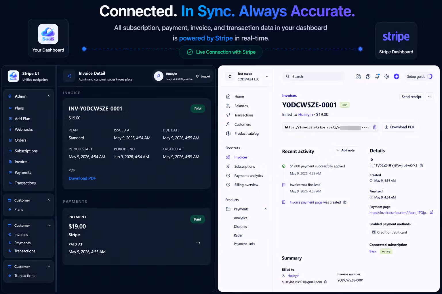This screenshot has width=442, height=294.
Task: Open Transactions in the Stripe sidebar
Action: 244,115
